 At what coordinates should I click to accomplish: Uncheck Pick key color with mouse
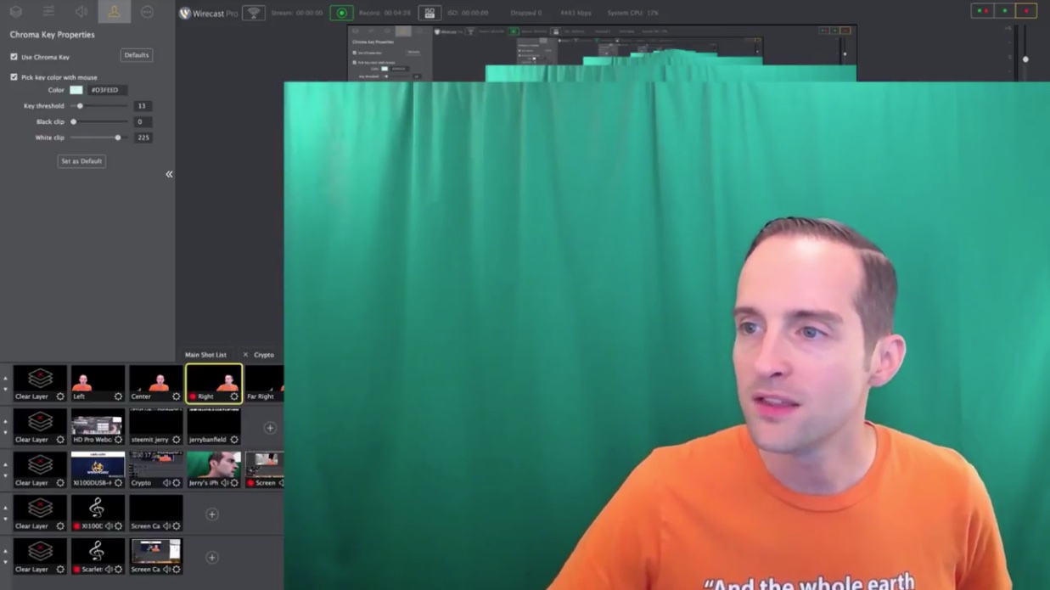click(14, 76)
